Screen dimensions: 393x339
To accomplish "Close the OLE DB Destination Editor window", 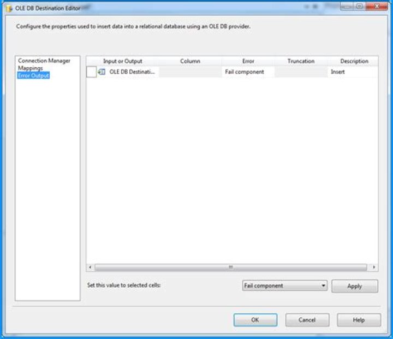I will [x=377, y=7].
